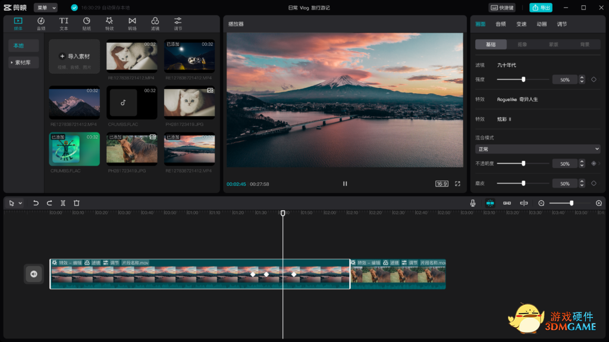
Task: Click the 磨皮 value stepper arrows
Action: [x=582, y=183]
